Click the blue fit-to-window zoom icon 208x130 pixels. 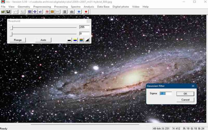point(30,12)
